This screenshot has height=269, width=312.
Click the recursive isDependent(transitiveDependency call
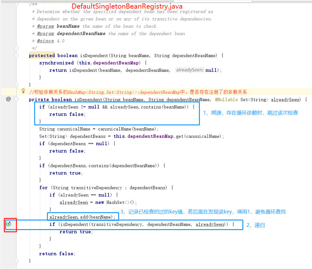pos(101,224)
